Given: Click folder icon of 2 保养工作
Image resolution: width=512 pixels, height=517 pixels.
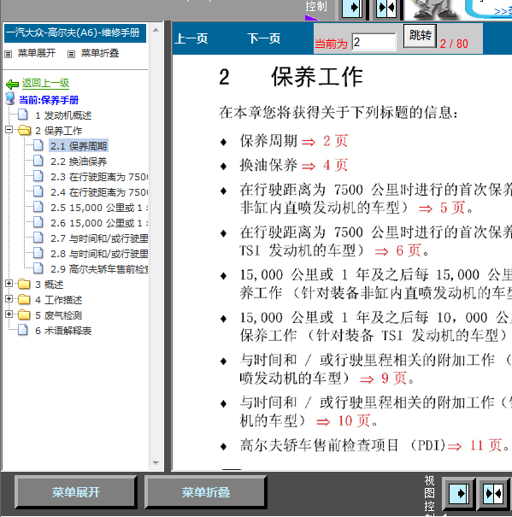Looking at the screenshot, I should pos(25,130).
